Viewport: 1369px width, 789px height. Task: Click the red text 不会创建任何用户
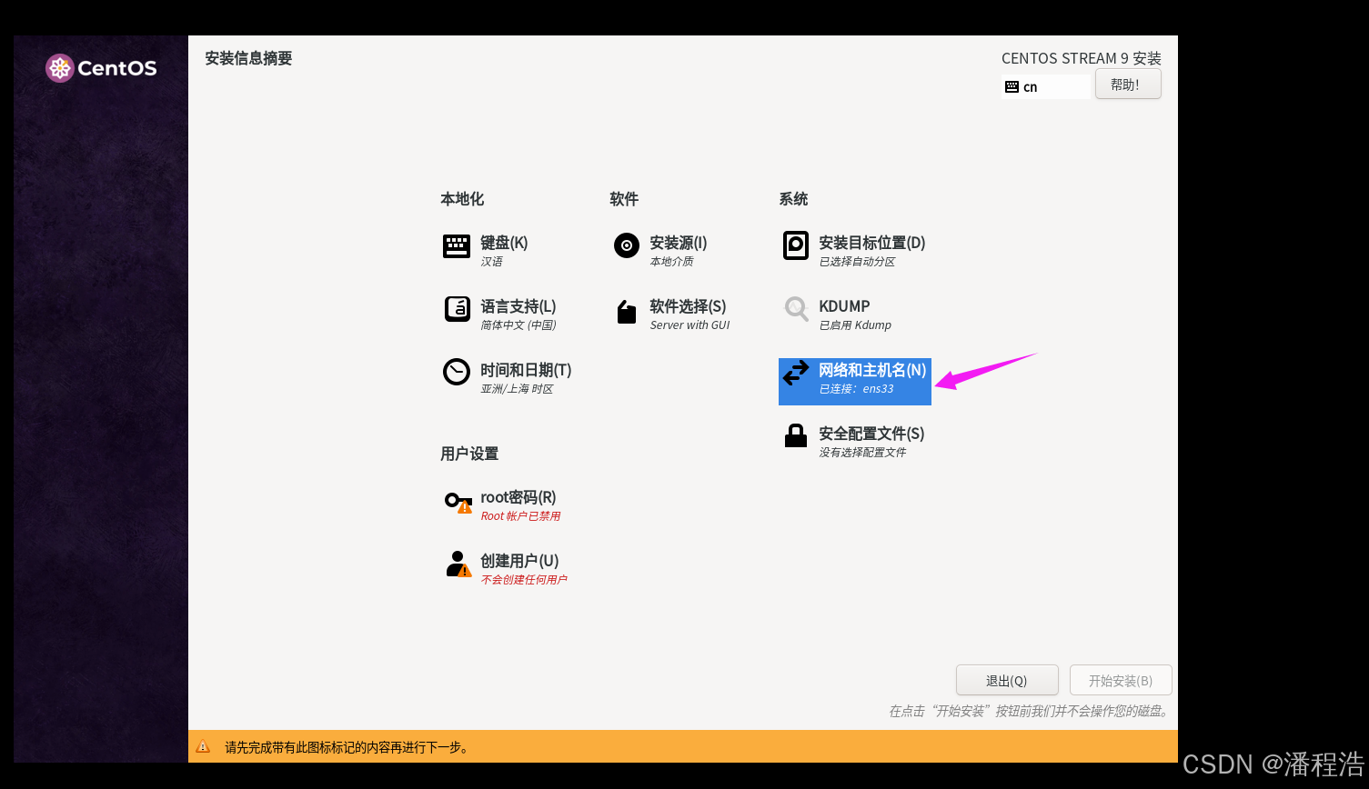click(x=524, y=580)
